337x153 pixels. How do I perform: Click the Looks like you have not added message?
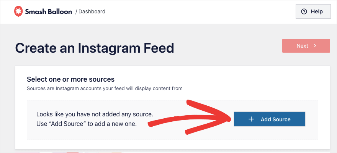coord(95,114)
